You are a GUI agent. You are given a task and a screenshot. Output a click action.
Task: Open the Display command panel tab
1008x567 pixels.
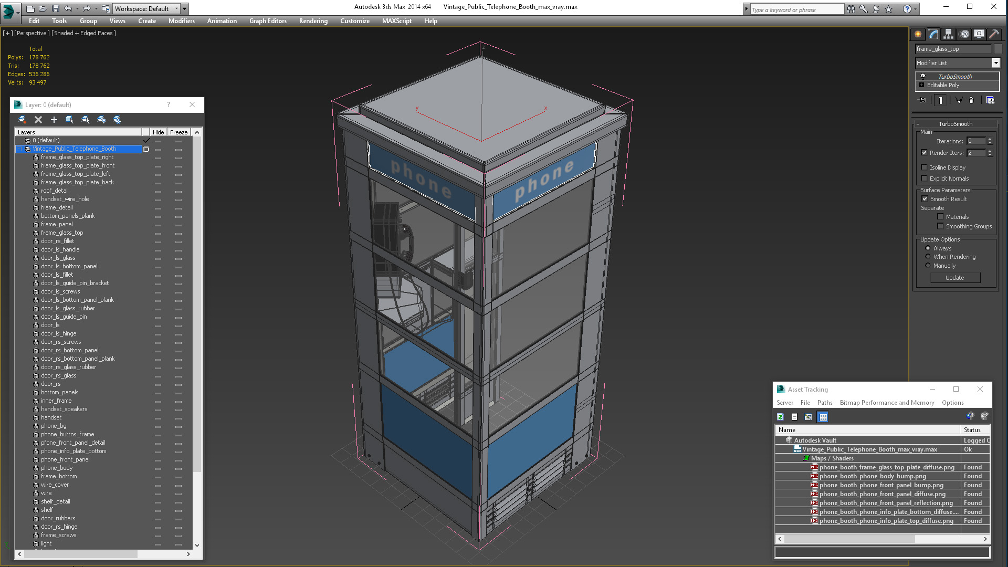click(x=979, y=34)
